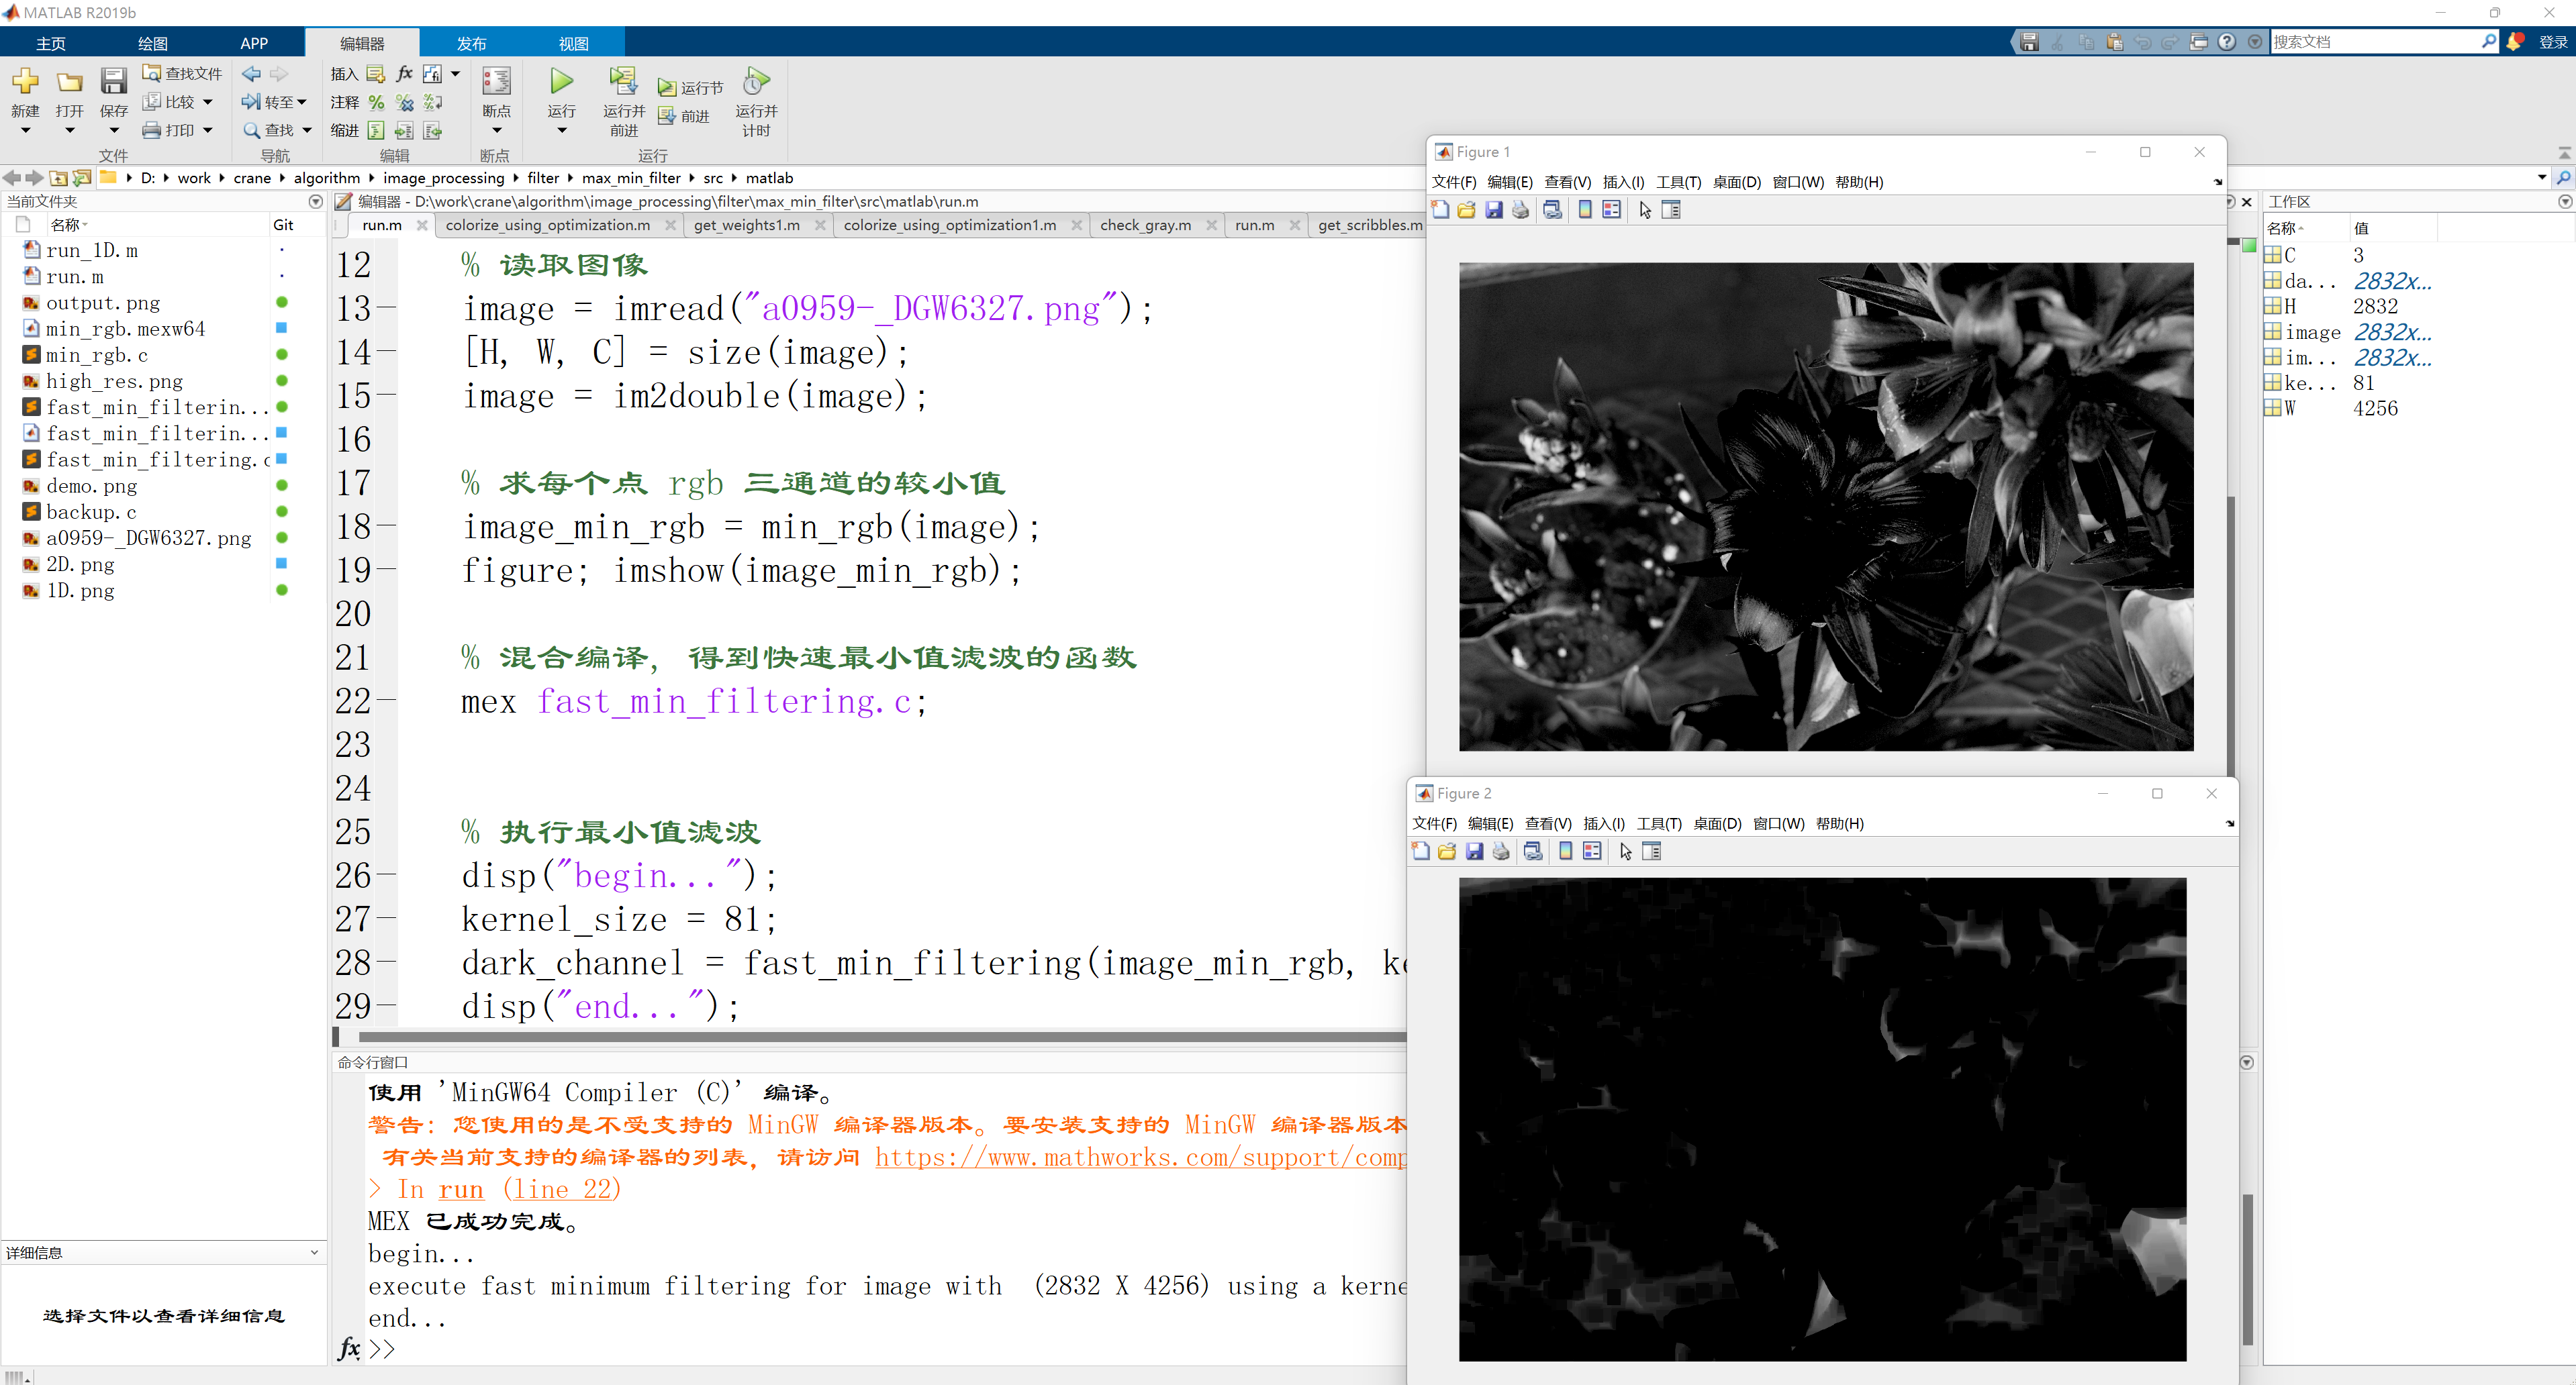This screenshot has height=1385, width=2576.
Task: Toggle Edit Plot arrow in Figure 2 toolbar
Action: click(x=1625, y=852)
